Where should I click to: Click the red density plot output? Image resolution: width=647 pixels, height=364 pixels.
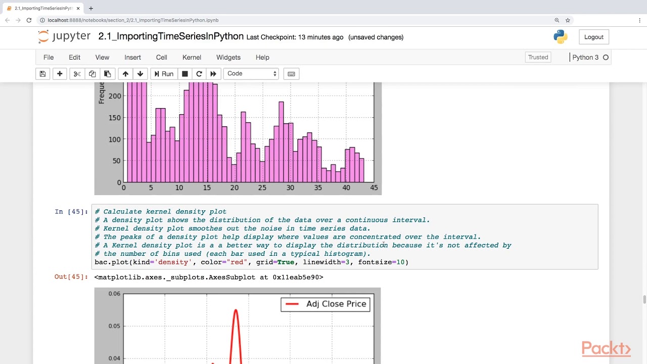(238, 326)
